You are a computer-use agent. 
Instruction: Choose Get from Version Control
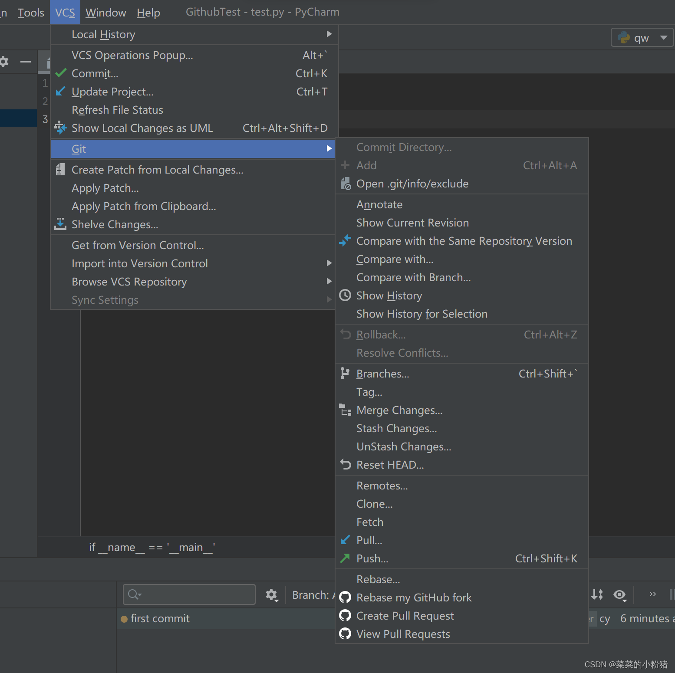(x=193, y=245)
